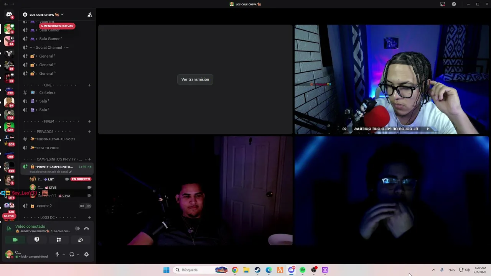
Task: Collapse the CINE category
Action: pos(48,85)
